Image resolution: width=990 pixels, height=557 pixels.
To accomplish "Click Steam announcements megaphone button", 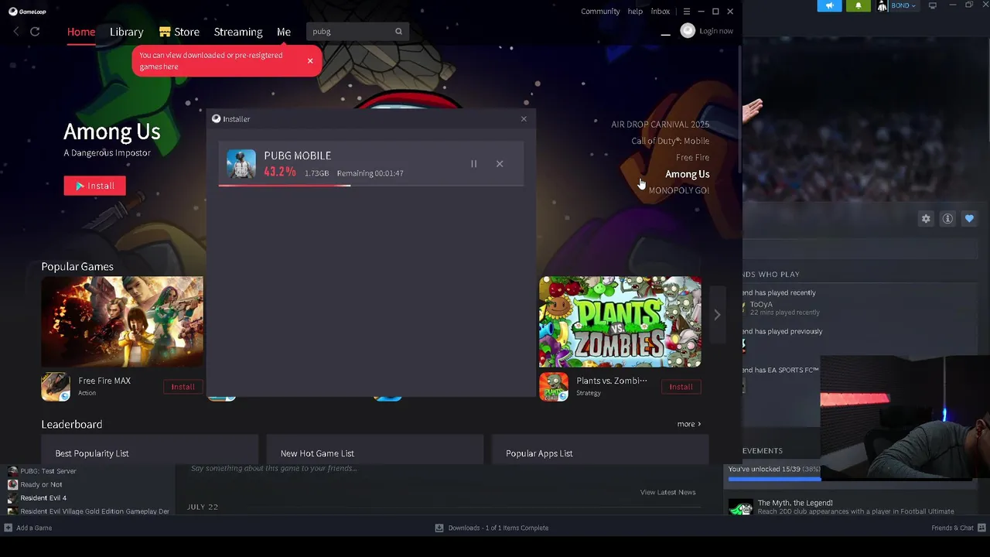I will point(829,5).
